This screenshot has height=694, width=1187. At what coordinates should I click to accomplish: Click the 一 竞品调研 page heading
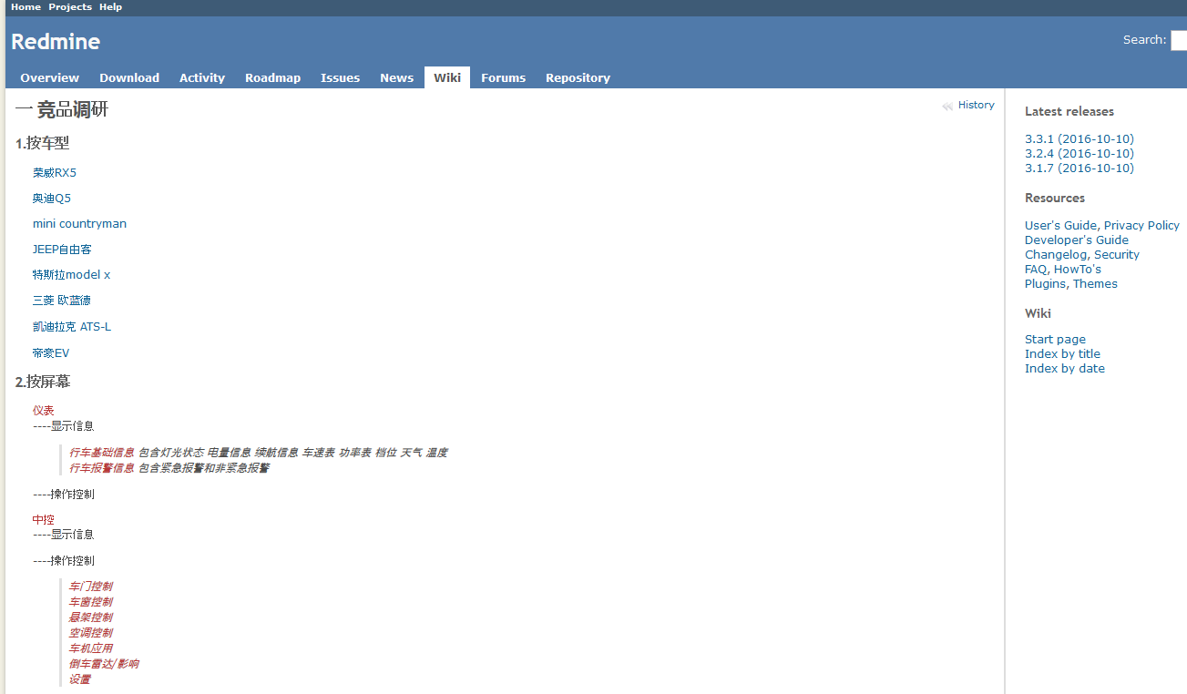click(62, 109)
